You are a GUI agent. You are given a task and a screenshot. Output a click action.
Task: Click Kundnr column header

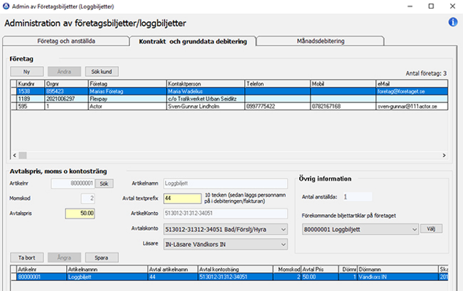coord(31,84)
